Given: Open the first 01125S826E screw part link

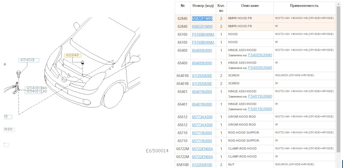Looking at the screenshot, I should click(202, 75).
